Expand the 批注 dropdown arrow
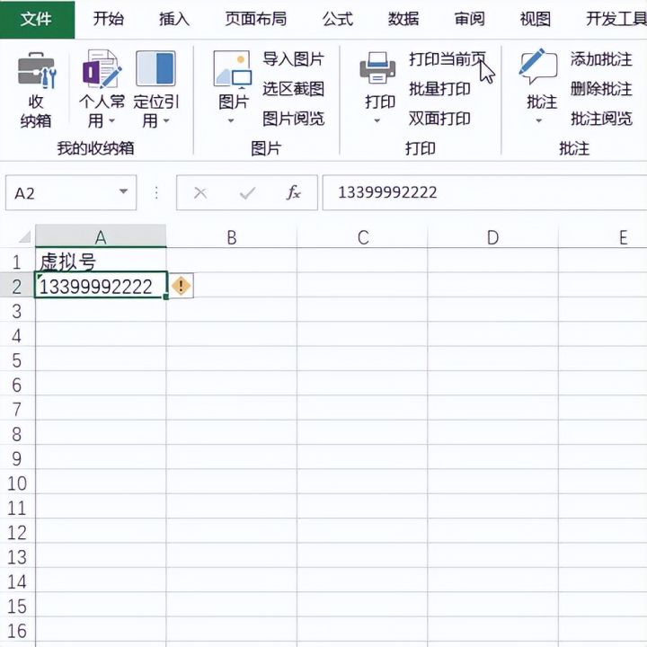This screenshot has width=647, height=647. tap(539, 121)
